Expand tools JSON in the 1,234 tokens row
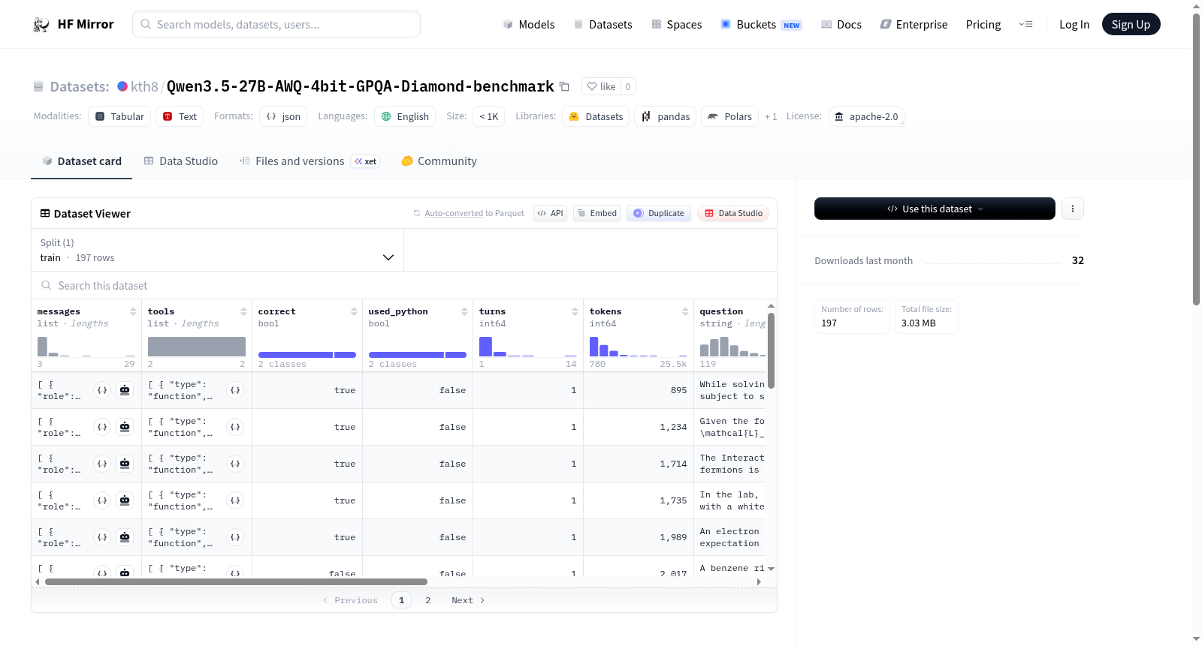 pyautogui.click(x=235, y=427)
